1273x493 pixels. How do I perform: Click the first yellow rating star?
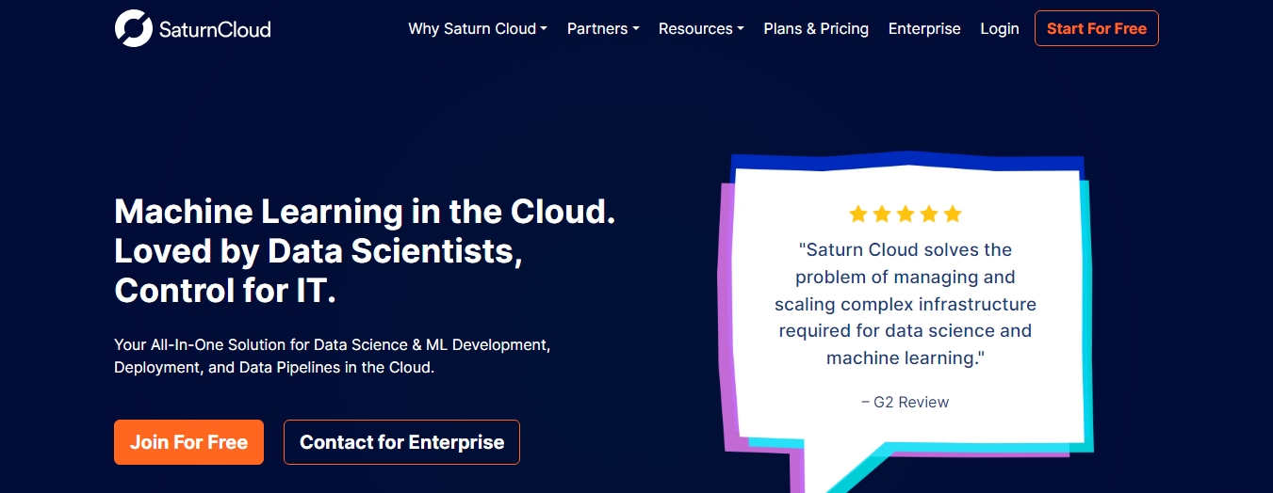857,215
